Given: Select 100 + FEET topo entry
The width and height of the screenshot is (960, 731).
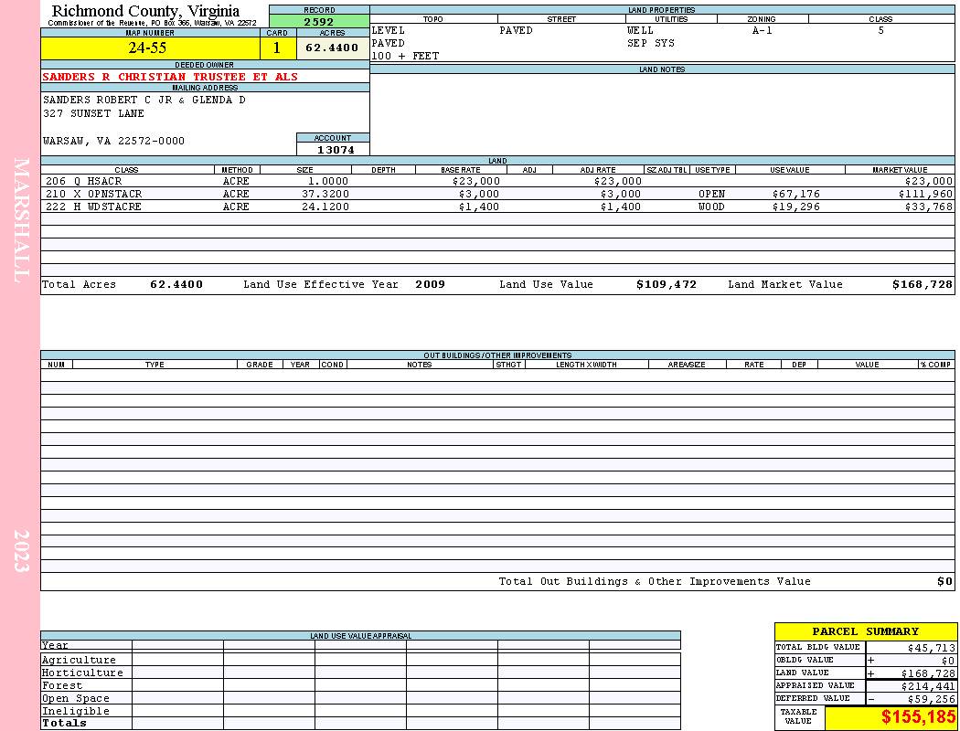Looking at the screenshot, I should point(405,57).
